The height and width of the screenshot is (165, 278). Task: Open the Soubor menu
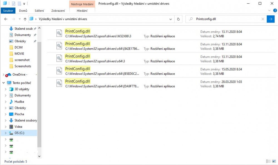click(x=8, y=11)
